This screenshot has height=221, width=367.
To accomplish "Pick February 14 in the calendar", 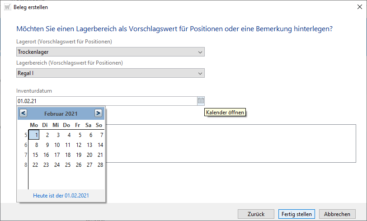I will [x=100, y=145].
